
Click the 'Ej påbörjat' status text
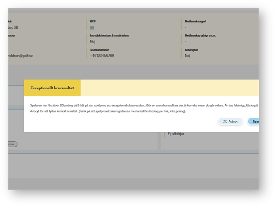pos(176,134)
